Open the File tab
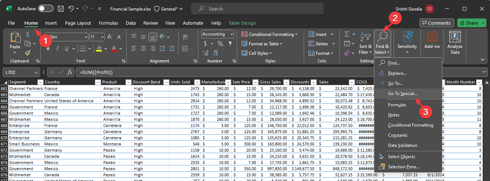The image size is (490, 181). tap(11, 23)
